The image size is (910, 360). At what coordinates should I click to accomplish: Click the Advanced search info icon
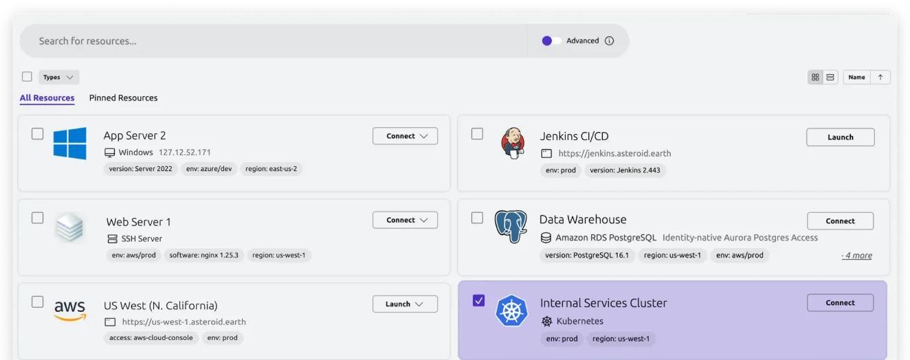(x=609, y=41)
